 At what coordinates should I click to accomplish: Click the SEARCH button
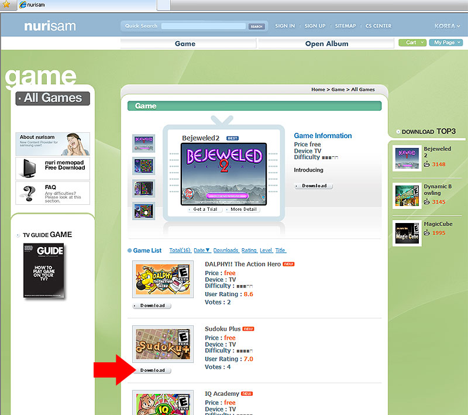[x=256, y=26]
